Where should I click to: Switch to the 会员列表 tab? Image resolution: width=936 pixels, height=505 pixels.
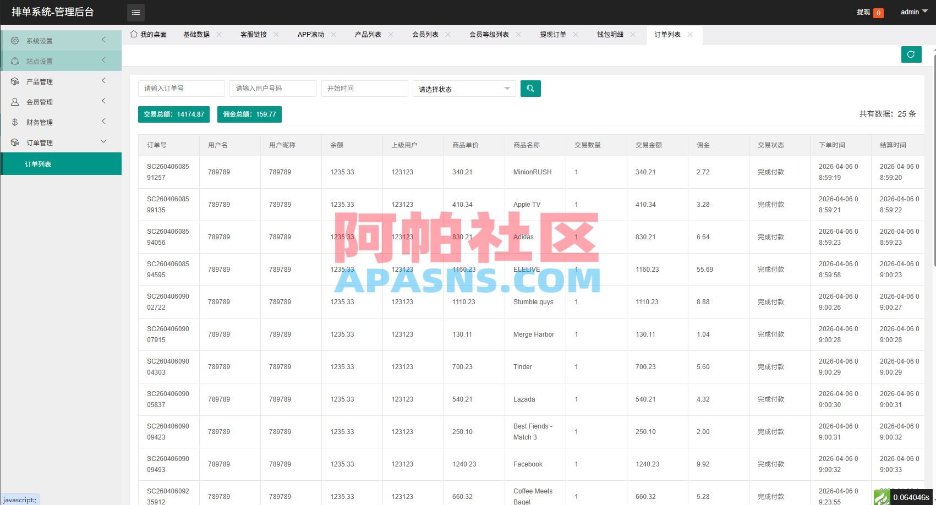(425, 35)
